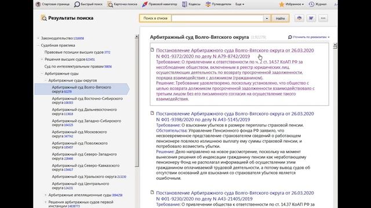371x208 pixels.
Task: Click the tree panel scroll-up arrow
Action: 137,36
